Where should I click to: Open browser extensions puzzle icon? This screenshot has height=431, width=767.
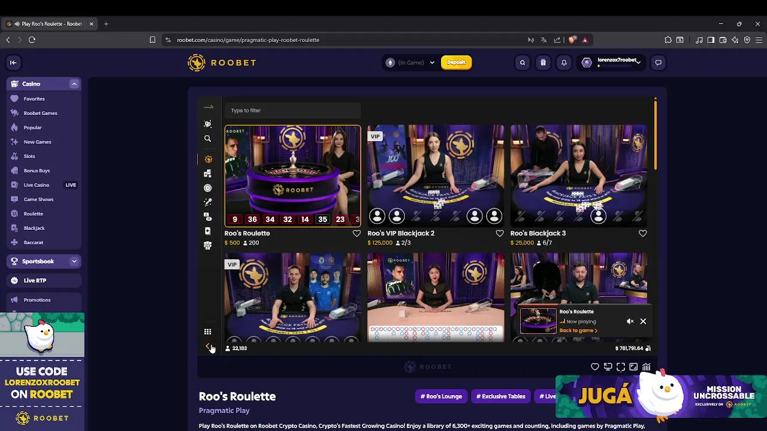tap(668, 40)
